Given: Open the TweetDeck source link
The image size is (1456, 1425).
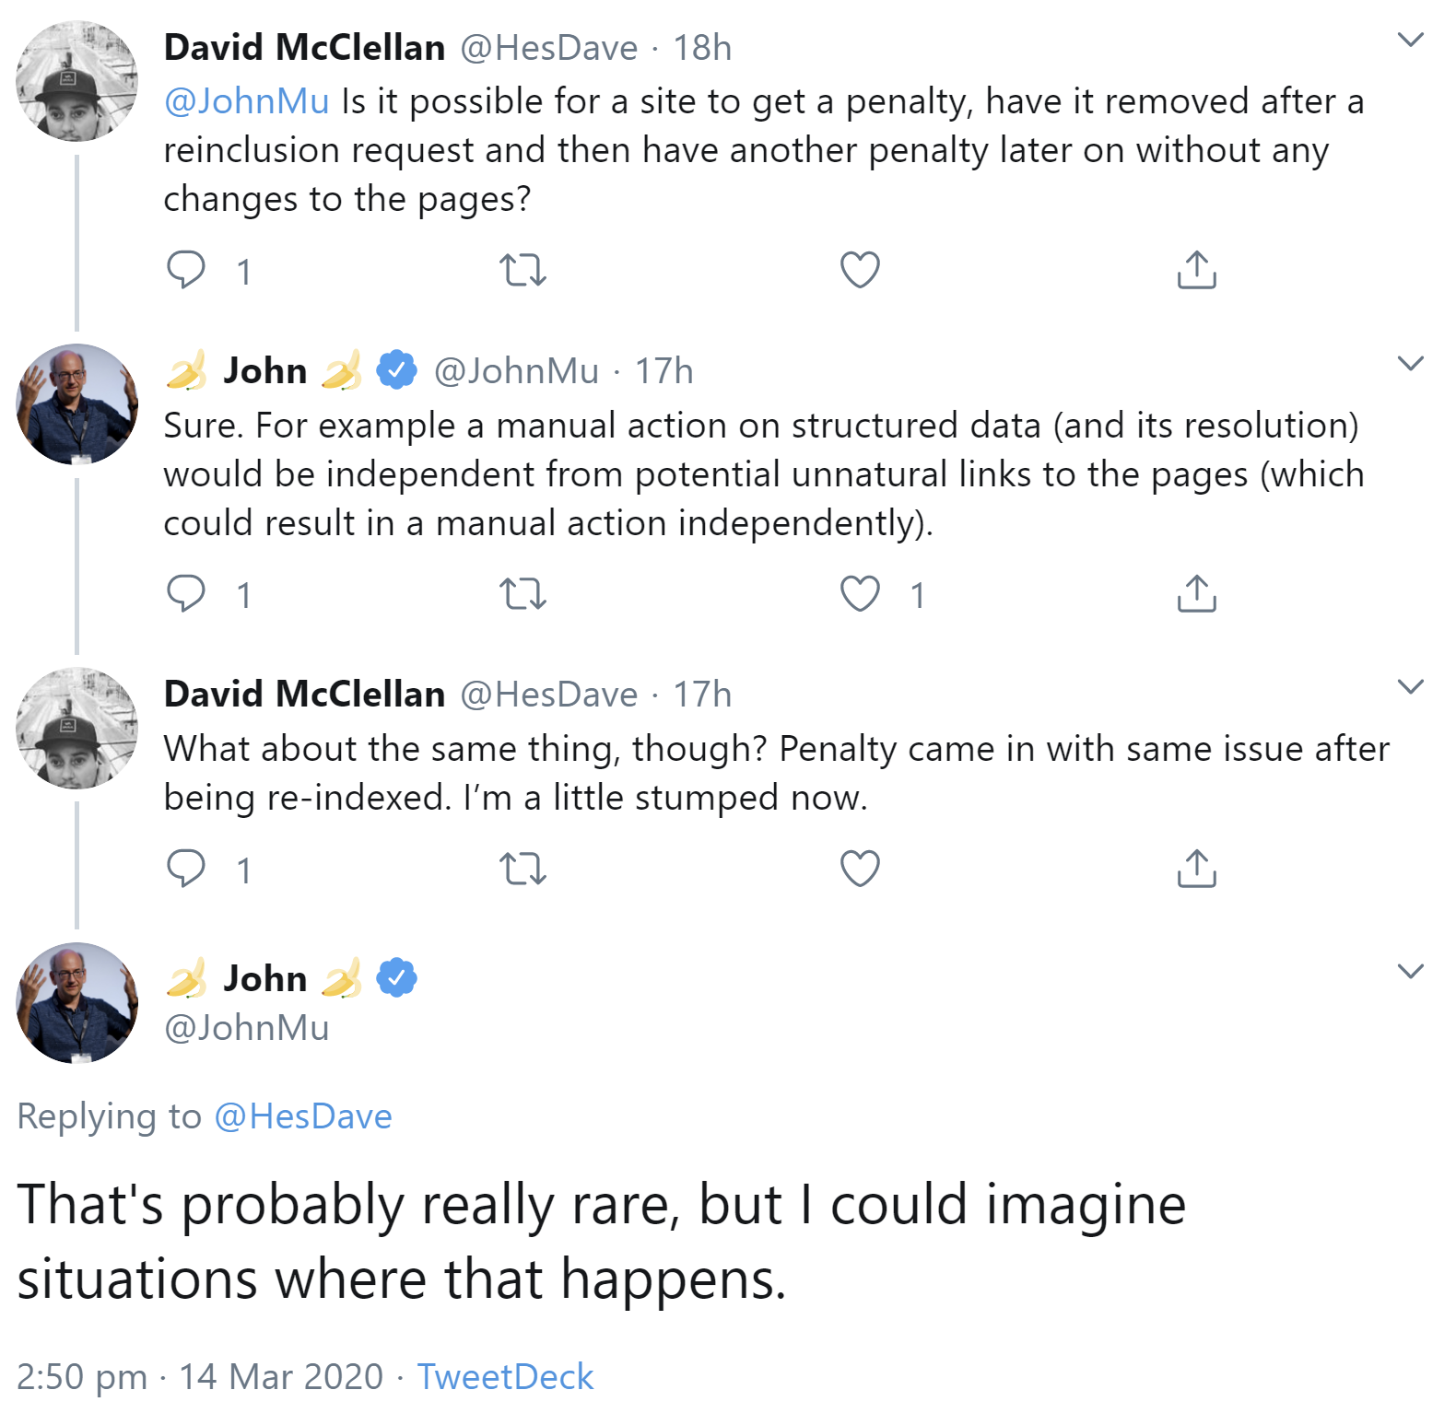Looking at the screenshot, I should pyautogui.click(x=505, y=1377).
